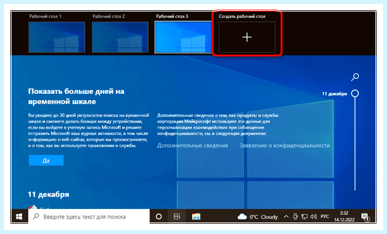
Task: Open the 0°C Cloudy weather widget
Action: tap(257, 217)
